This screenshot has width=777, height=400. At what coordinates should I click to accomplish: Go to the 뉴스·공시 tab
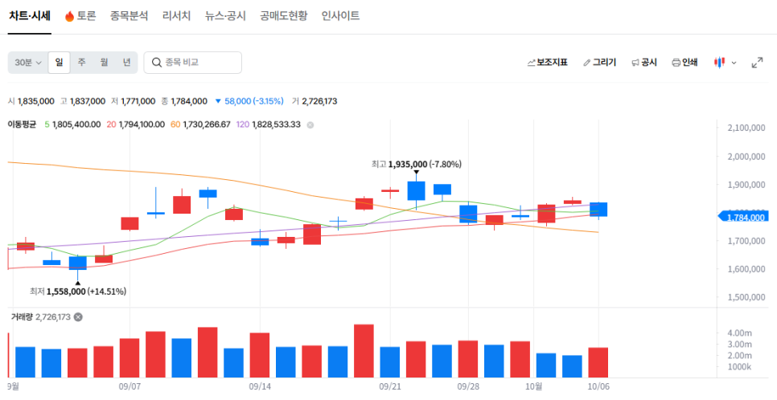225,16
